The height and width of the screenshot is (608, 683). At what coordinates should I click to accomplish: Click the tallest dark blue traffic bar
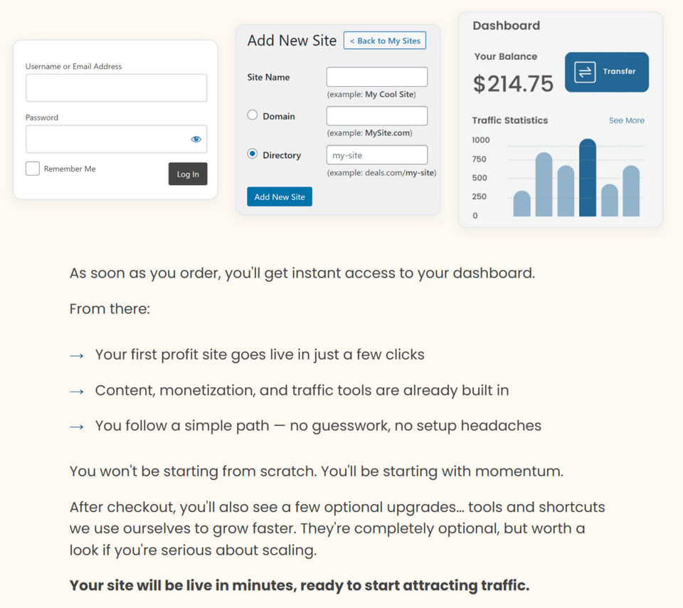[x=588, y=178]
